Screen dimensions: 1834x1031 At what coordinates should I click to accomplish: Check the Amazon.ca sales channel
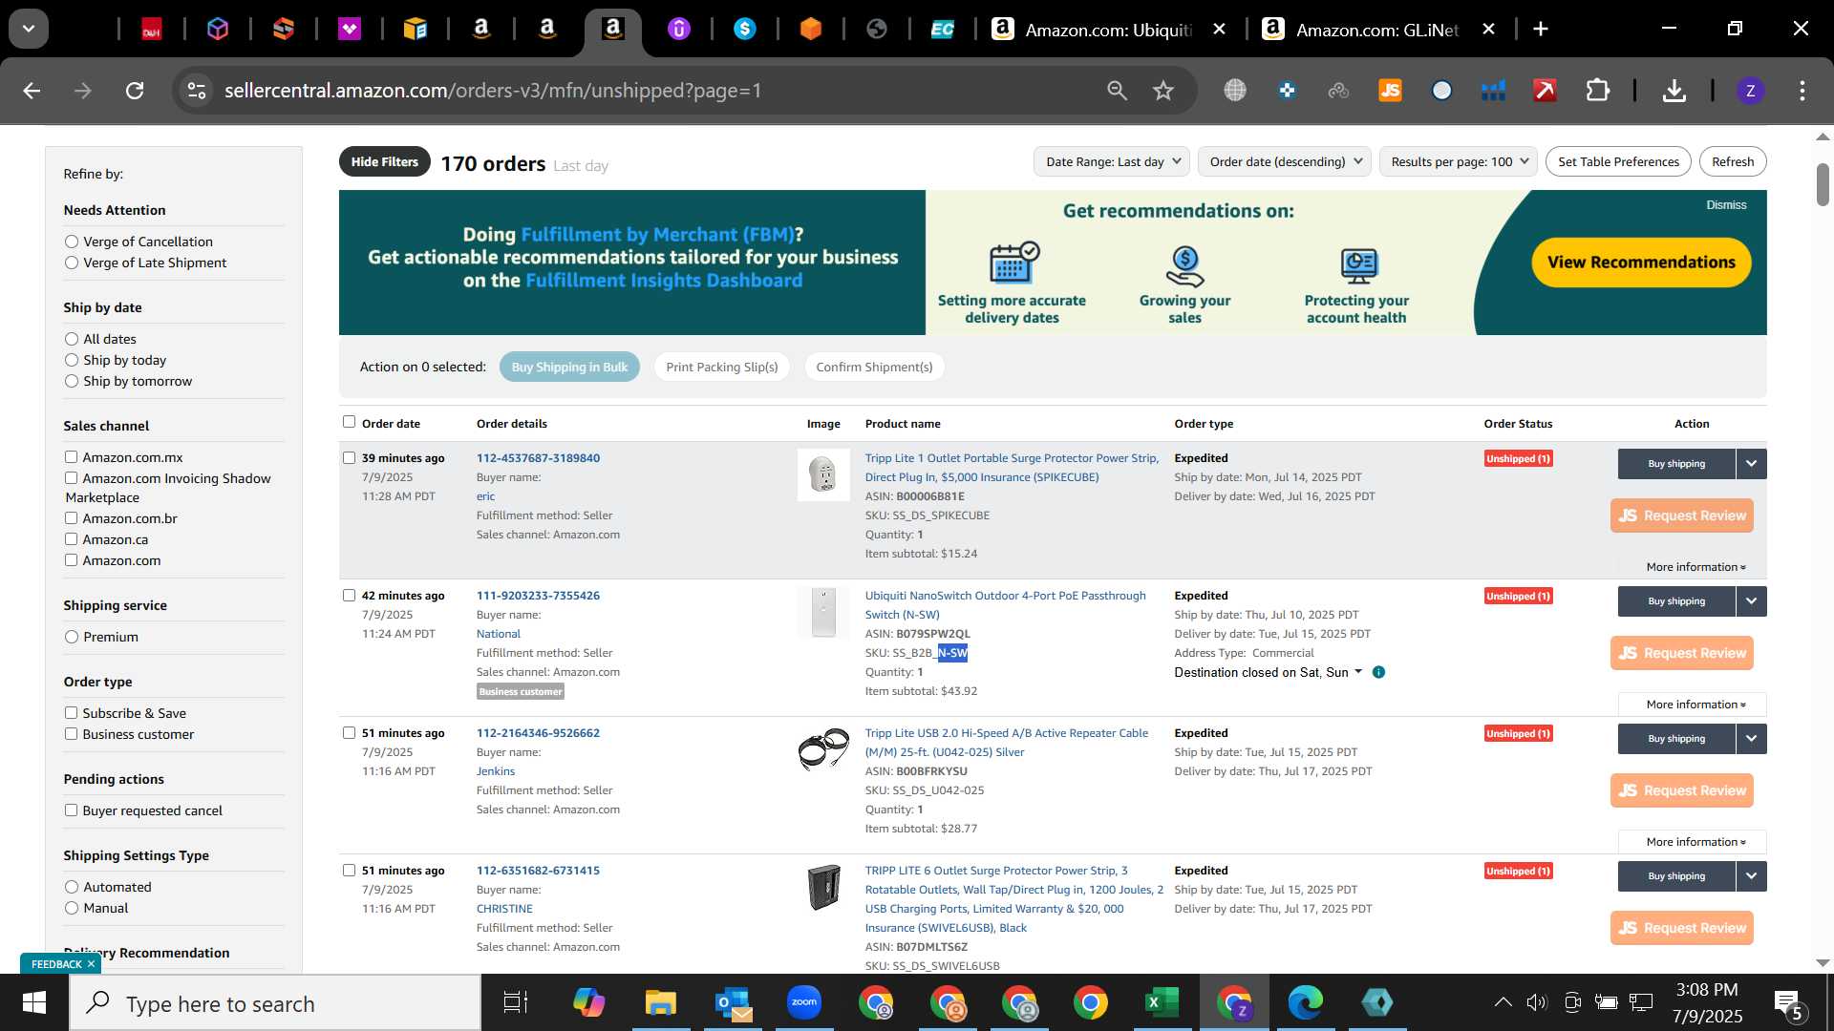point(71,539)
